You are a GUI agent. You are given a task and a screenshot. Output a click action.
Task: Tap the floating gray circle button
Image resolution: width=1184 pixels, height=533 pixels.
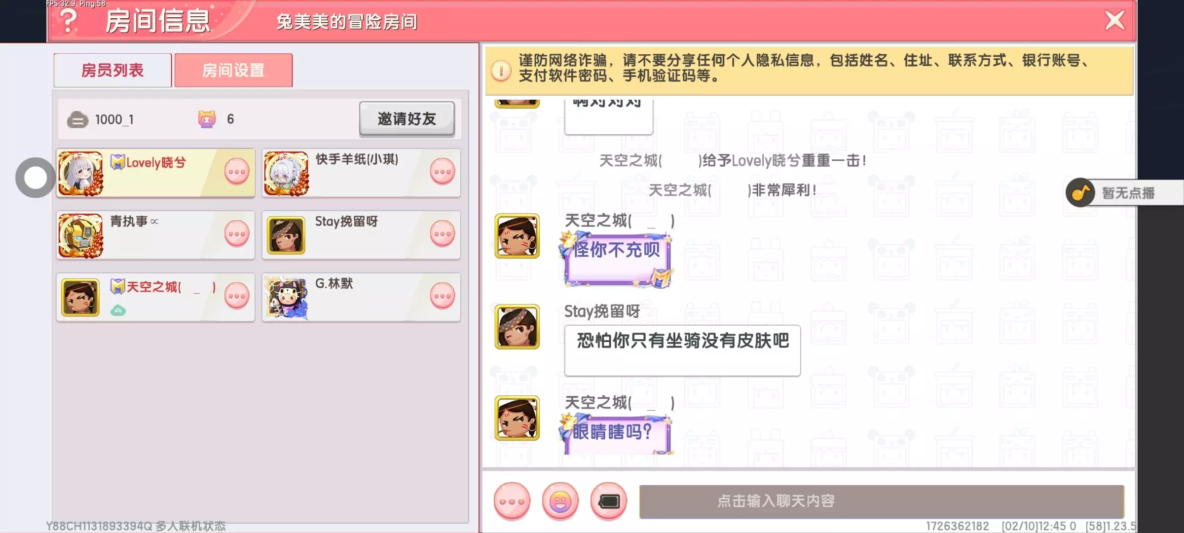coord(35,178)
